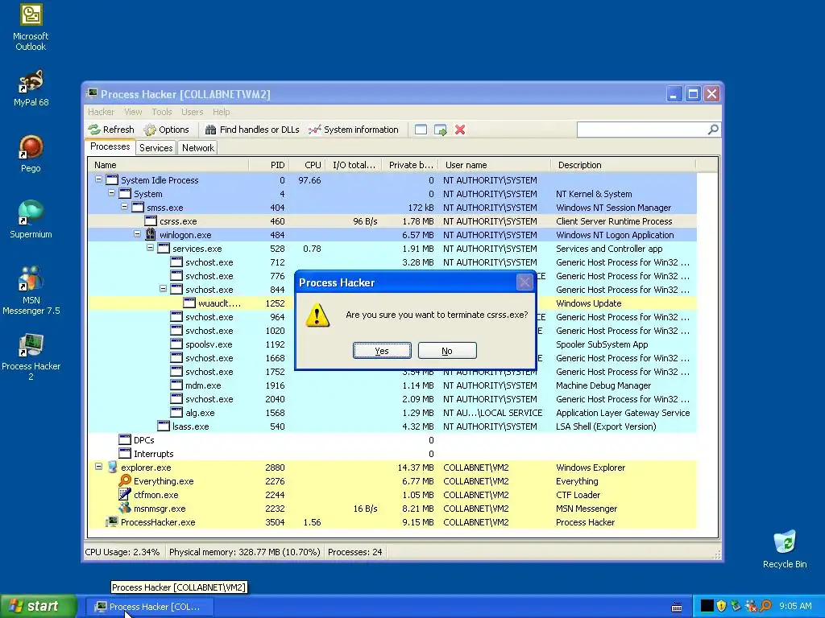Click the Refresh toolbar button
This screenshot has height=618, width=825.
pos(111,130)
